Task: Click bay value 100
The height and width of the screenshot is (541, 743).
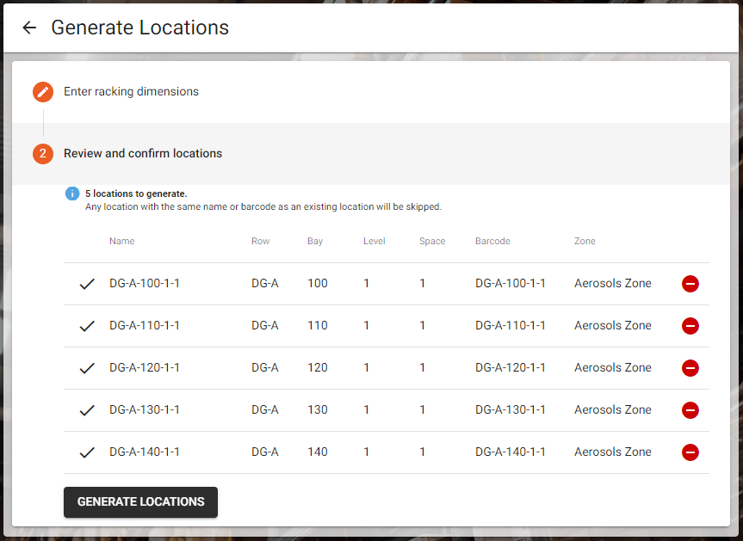Action: 318,283
